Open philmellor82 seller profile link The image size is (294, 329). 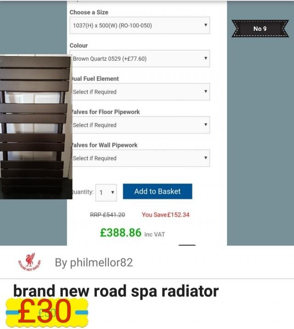[94, 262]
